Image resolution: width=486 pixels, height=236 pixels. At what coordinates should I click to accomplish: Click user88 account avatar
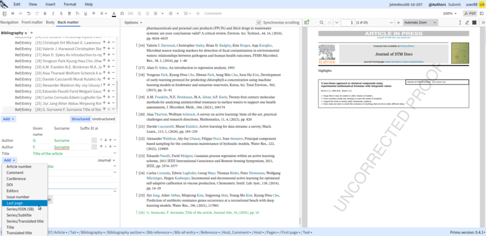(481, 4)
